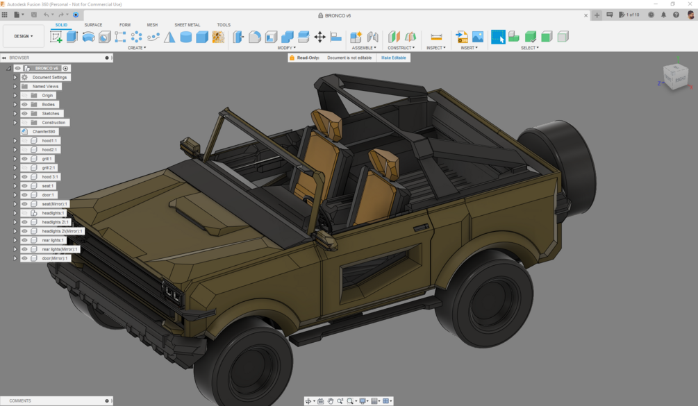698x406 pixels.
Task: Expand the Document Settings node
Action: point(15,77)
